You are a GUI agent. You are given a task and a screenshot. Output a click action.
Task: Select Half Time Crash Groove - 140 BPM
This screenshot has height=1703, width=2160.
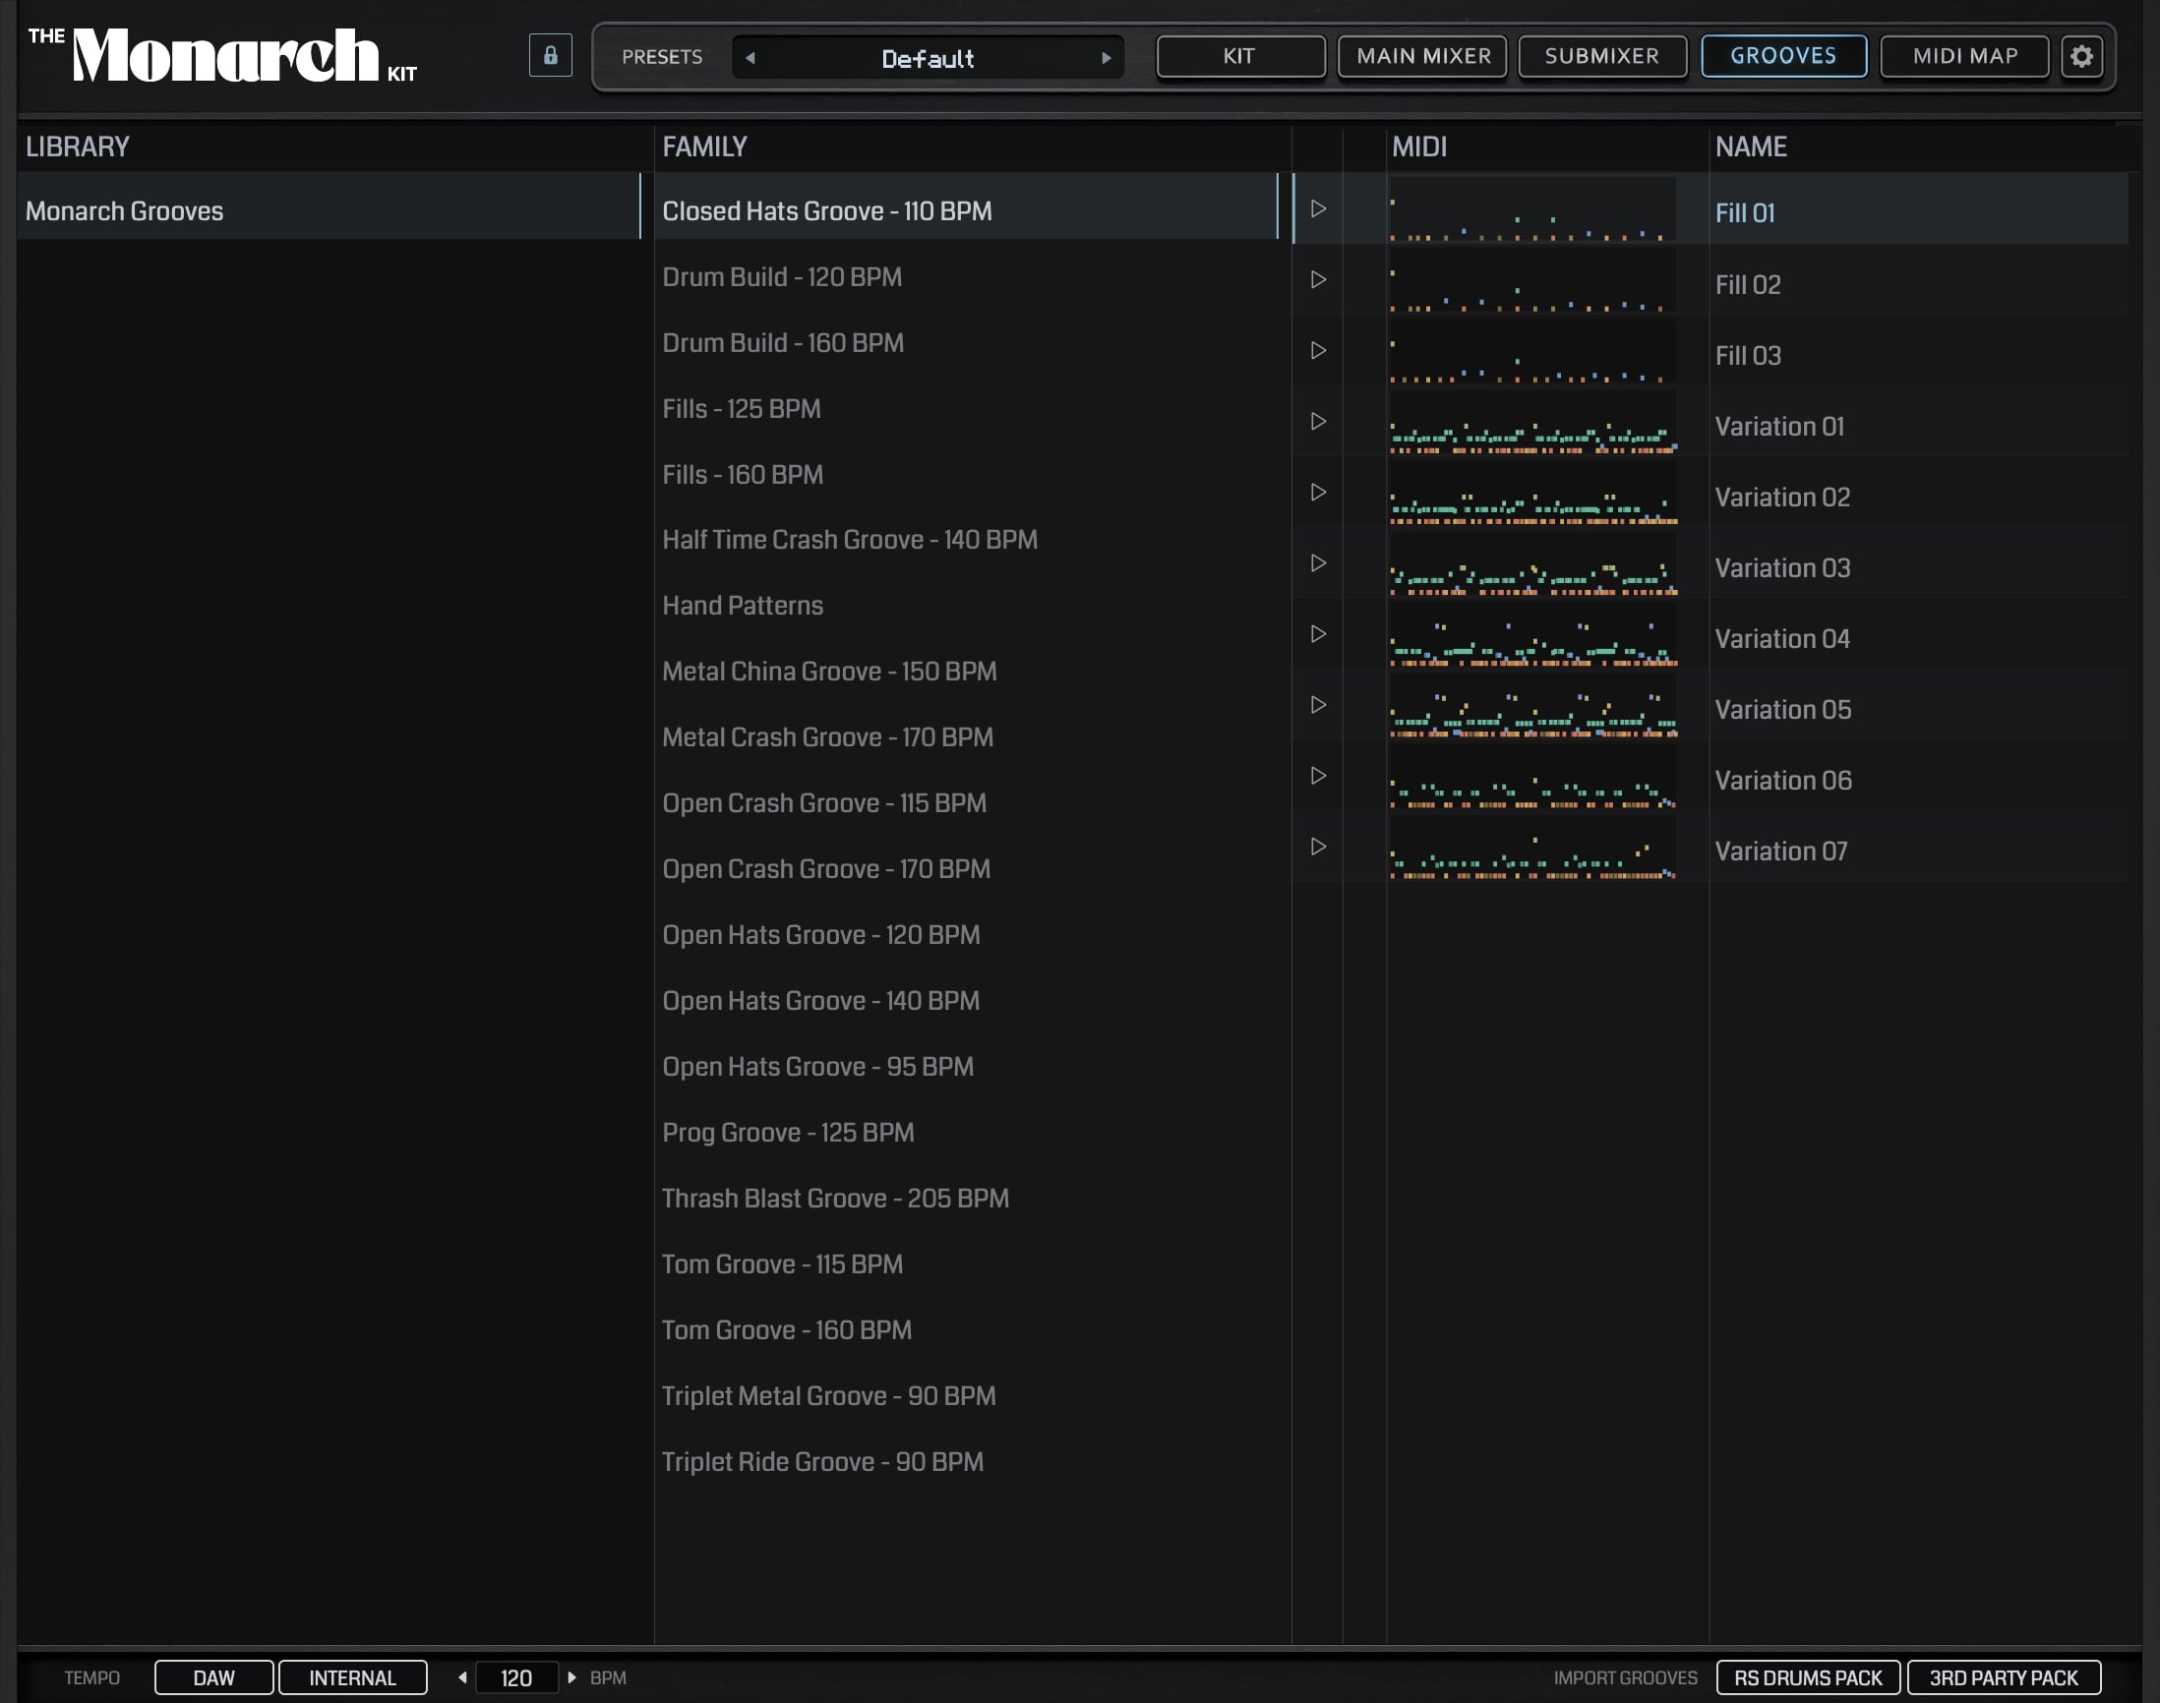click(x=966, y=540)
